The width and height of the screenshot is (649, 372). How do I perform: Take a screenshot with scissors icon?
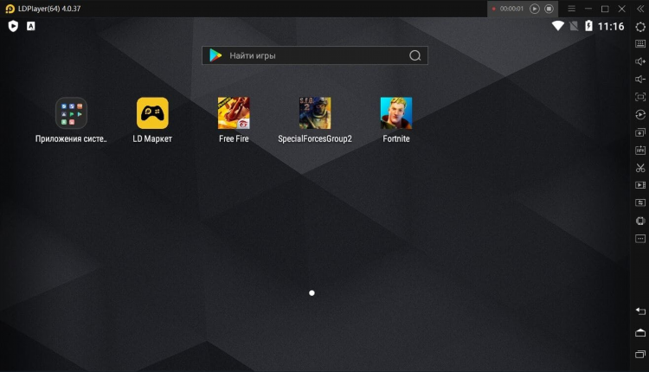click(640, 168)
